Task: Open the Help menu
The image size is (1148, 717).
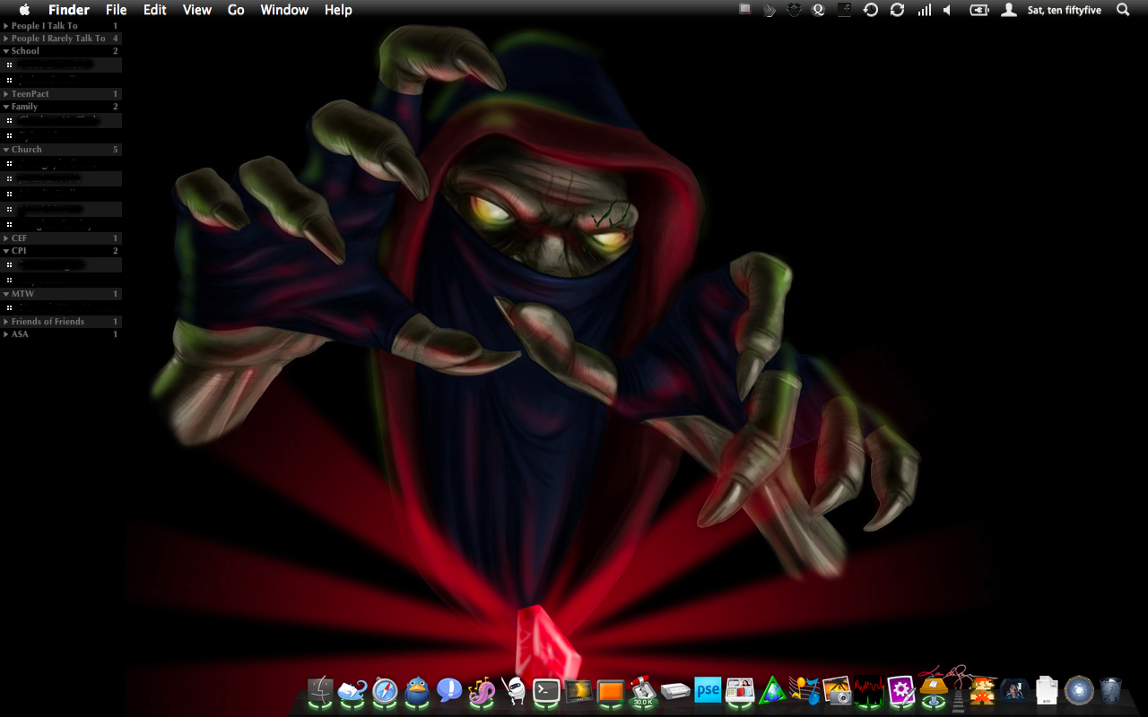Action: [x=338, y=10]
